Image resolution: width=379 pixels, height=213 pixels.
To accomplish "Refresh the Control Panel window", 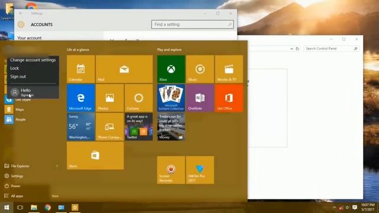I will click(297, 49).
